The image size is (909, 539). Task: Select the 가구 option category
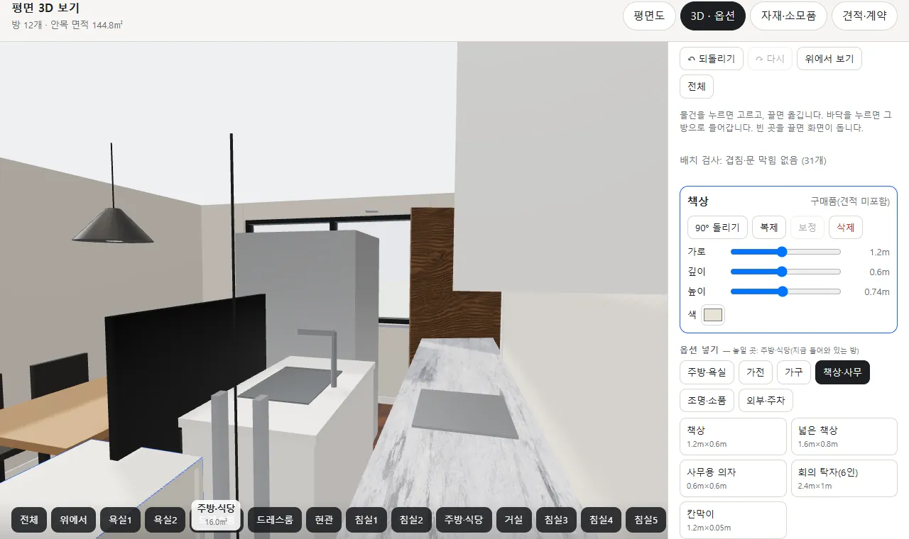[794, 372]
